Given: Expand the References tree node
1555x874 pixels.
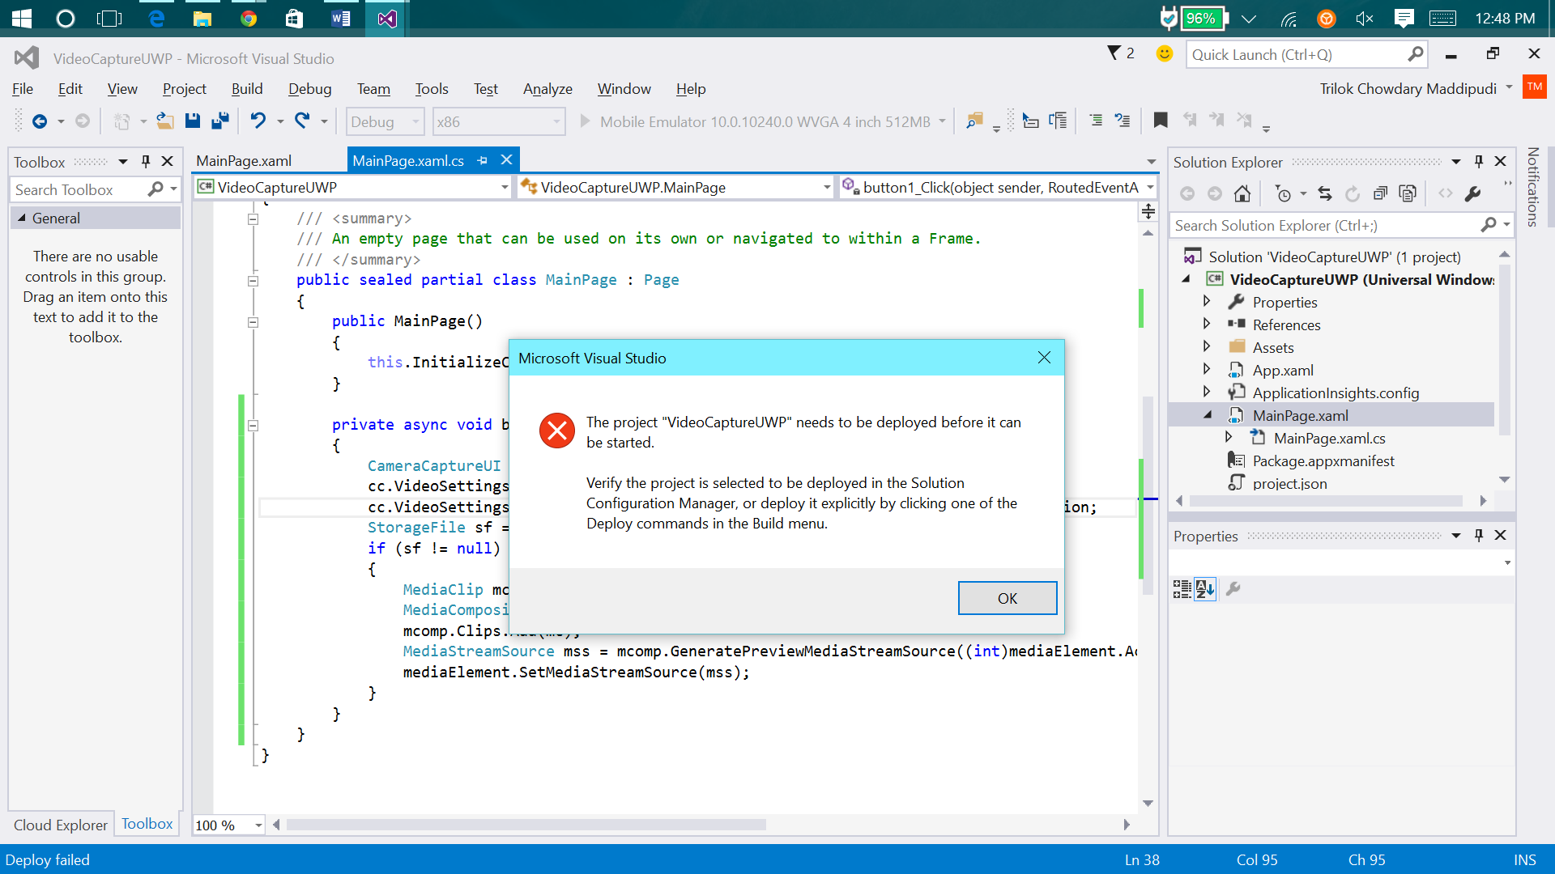Looking at the screenshot, I should (x=1207, y=325).
